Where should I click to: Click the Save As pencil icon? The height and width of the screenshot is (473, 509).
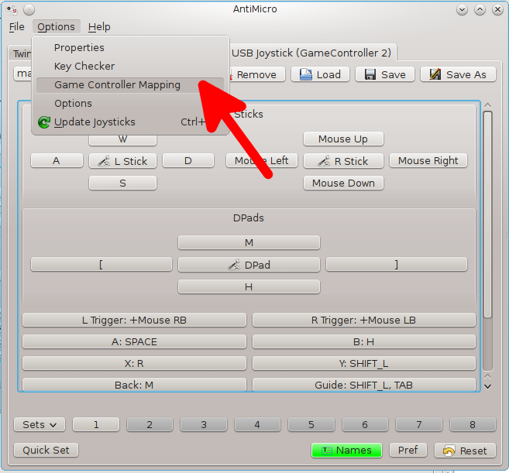[x=435, y=74]
